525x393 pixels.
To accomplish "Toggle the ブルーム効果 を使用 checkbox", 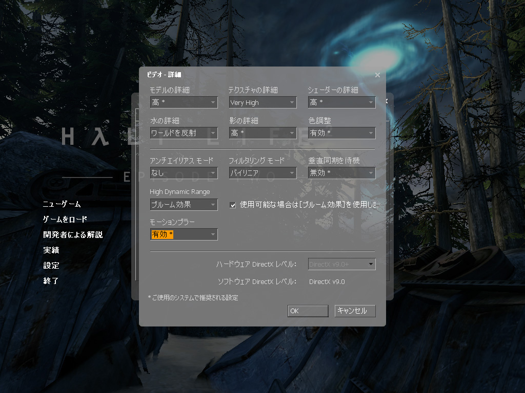I will point(233,205).
